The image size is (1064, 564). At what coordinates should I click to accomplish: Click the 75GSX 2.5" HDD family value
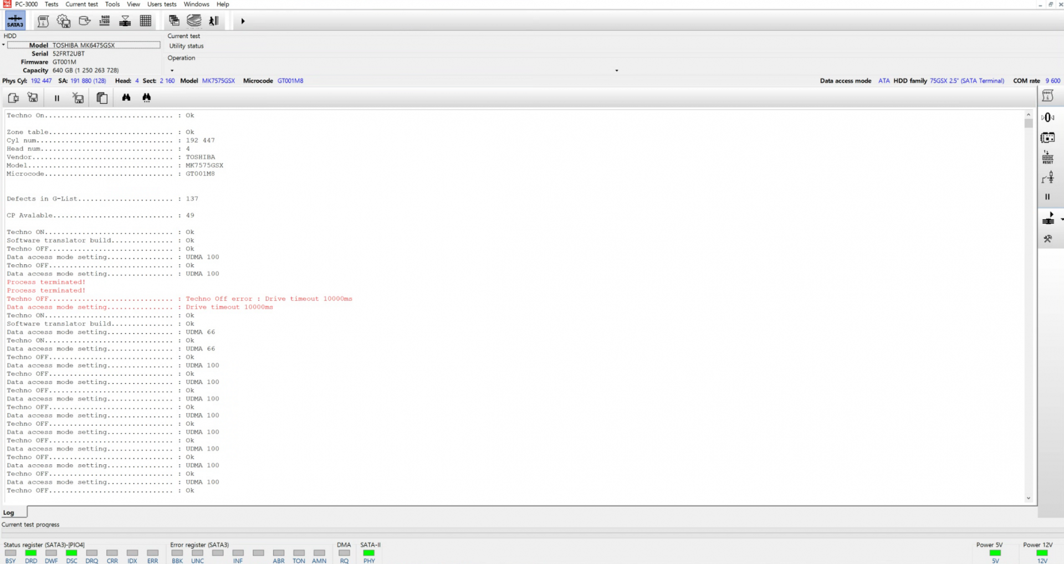tap(967, 81)
